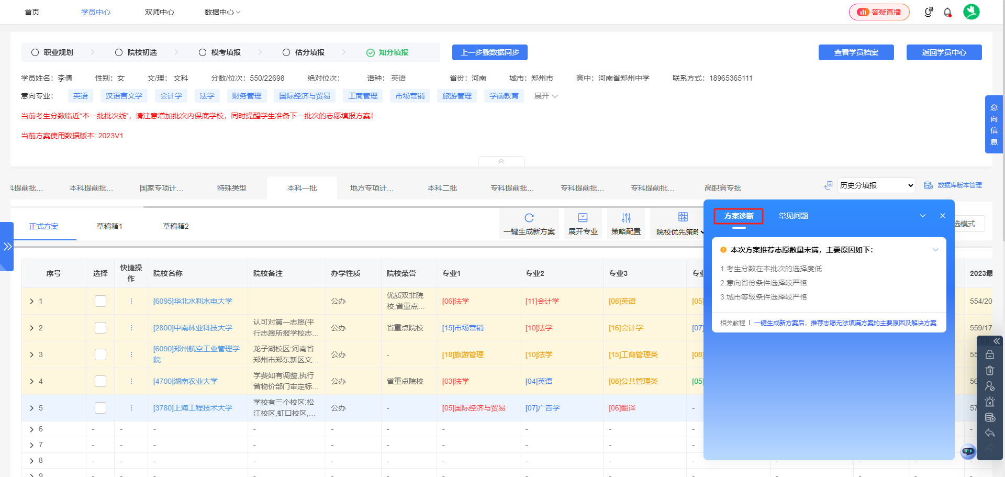
Task: Open quick actions menu for row 1
Action: 131,301
